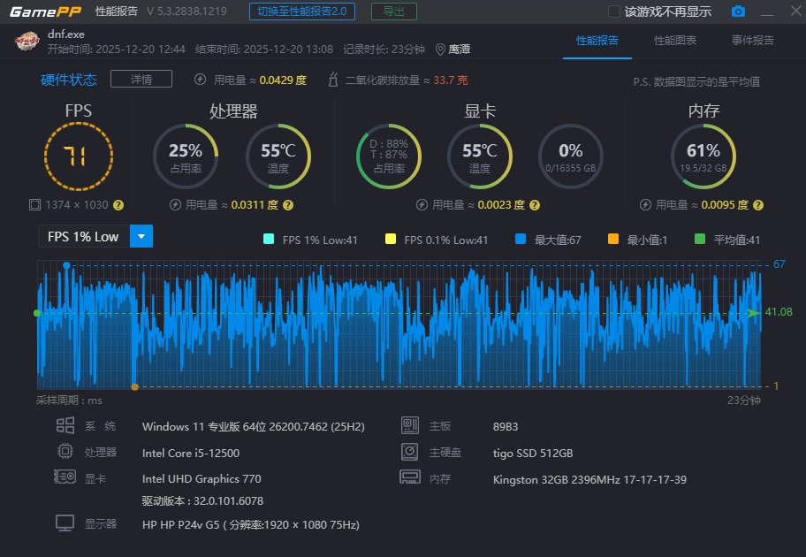806x557 pixels.
Task: Click the dnf.exe game icon
Action: (26, 41)
